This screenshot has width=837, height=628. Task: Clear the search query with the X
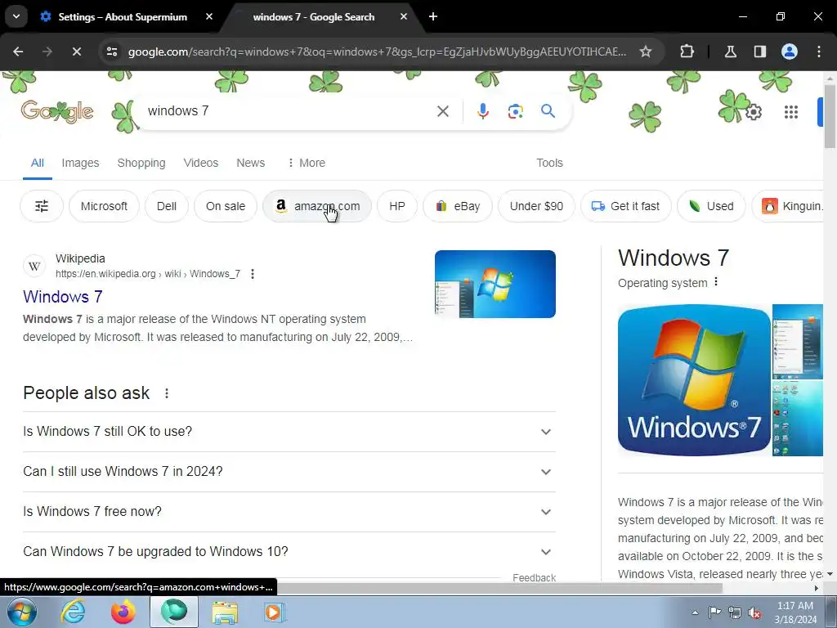(442, 111)
